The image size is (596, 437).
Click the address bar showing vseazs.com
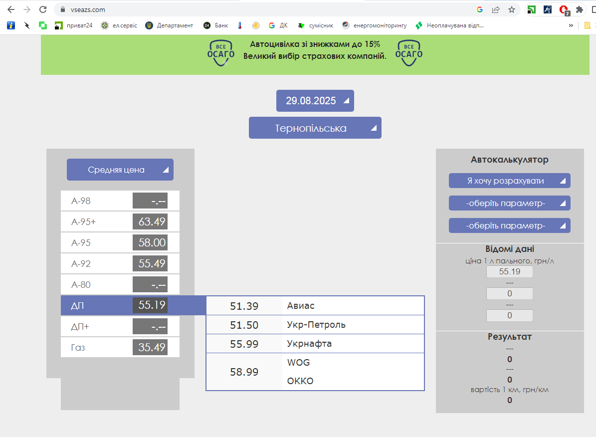click(249, 9)
